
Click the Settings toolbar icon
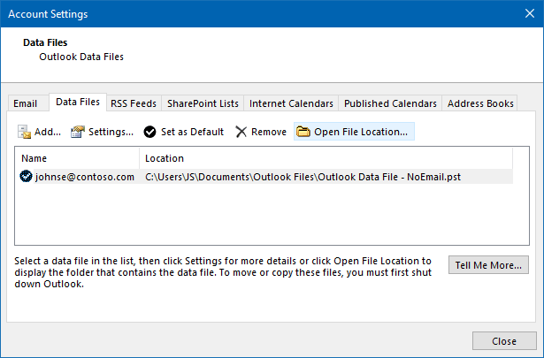pyautogui.click(x=78, y=132)
